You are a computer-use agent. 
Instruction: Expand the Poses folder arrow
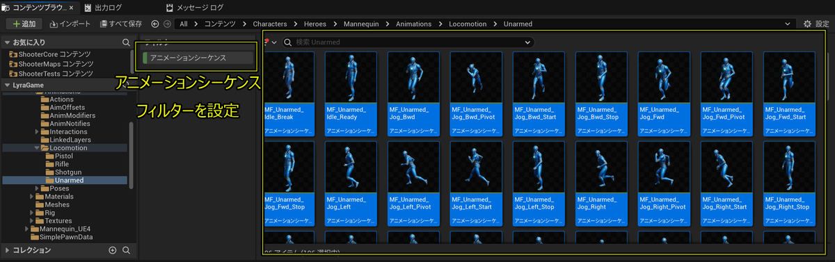[x=37, y=188]
